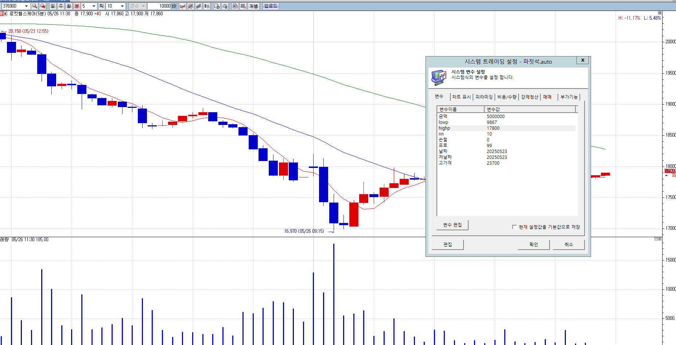This screenshot has width=676, height=345.
Task: Switch to the 차트 표시 tab
Action: tap(461, 97)
